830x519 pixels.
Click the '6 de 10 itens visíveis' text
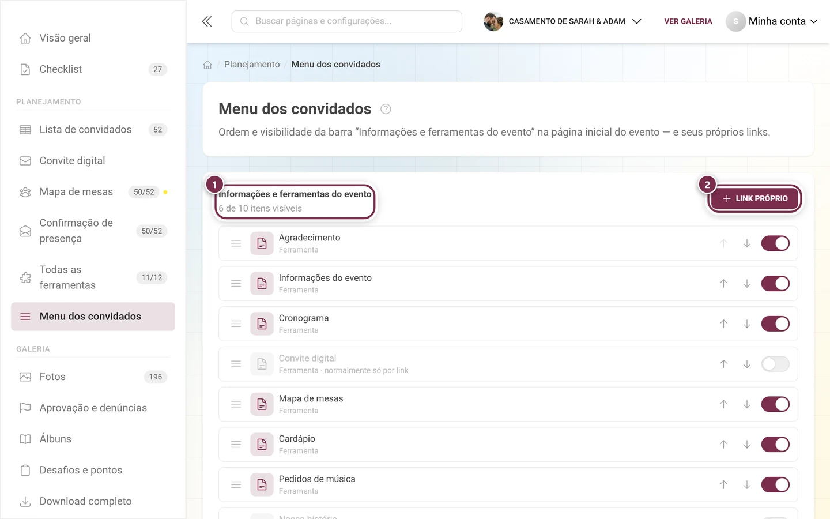(261, 209)
